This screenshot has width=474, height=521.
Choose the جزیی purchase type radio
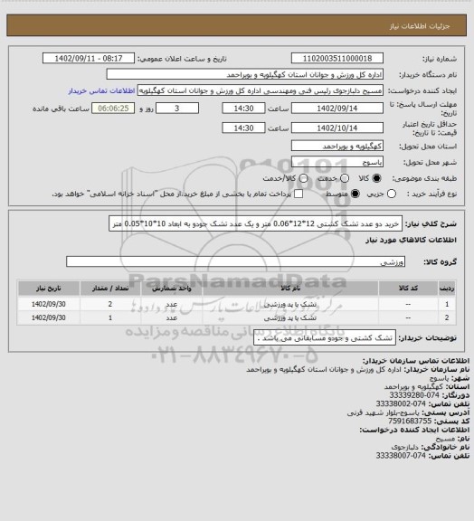[392, 194]
